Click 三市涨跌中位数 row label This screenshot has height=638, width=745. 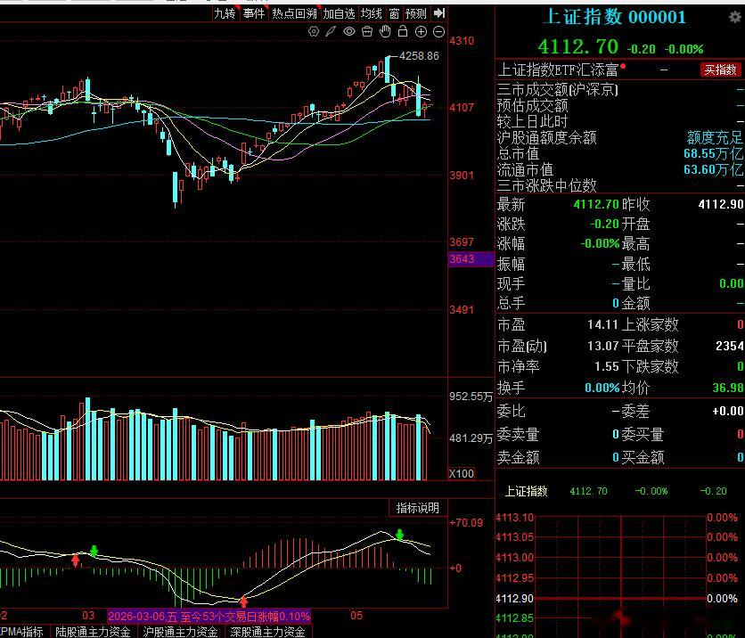coord(546,185)
